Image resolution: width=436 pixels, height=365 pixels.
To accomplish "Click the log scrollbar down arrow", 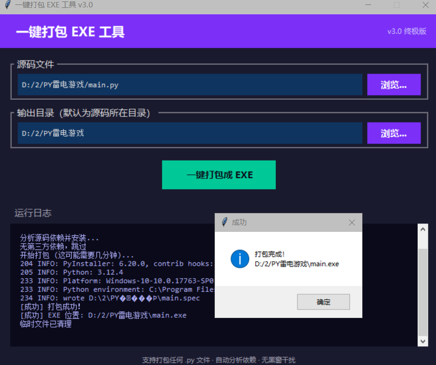I will pos(423,341).
